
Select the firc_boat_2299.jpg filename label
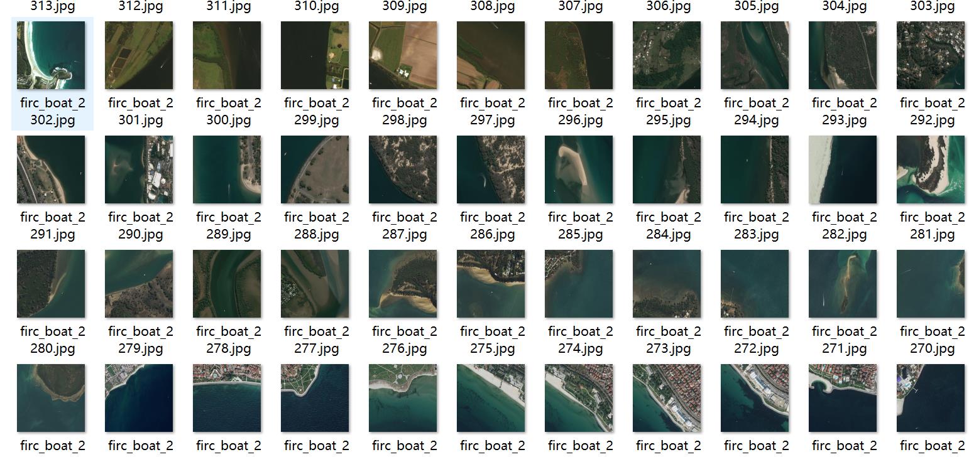316,111
